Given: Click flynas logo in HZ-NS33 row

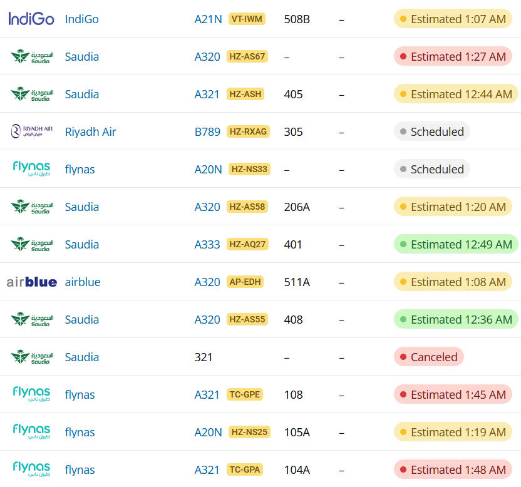Looking at the screenshot, I should coord(31,168).
